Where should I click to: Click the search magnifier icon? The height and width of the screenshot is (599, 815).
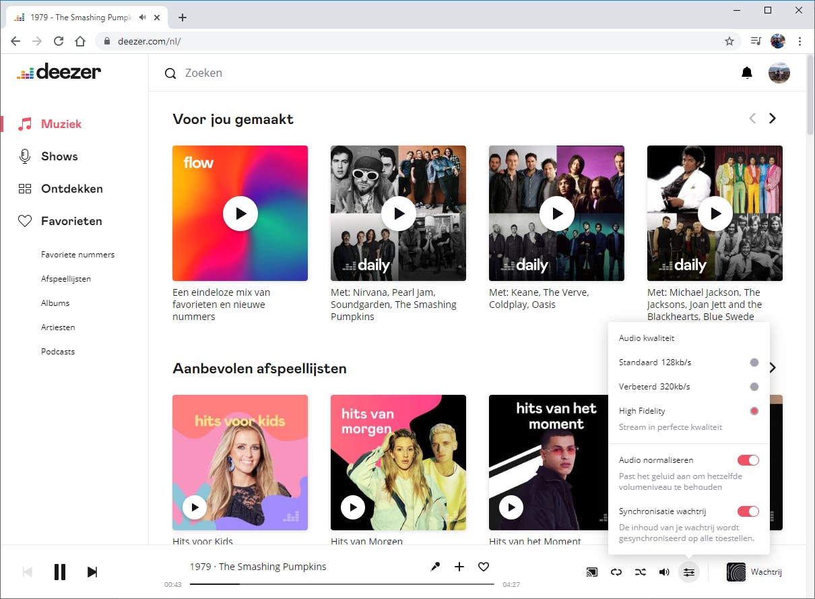coord(170,73)
